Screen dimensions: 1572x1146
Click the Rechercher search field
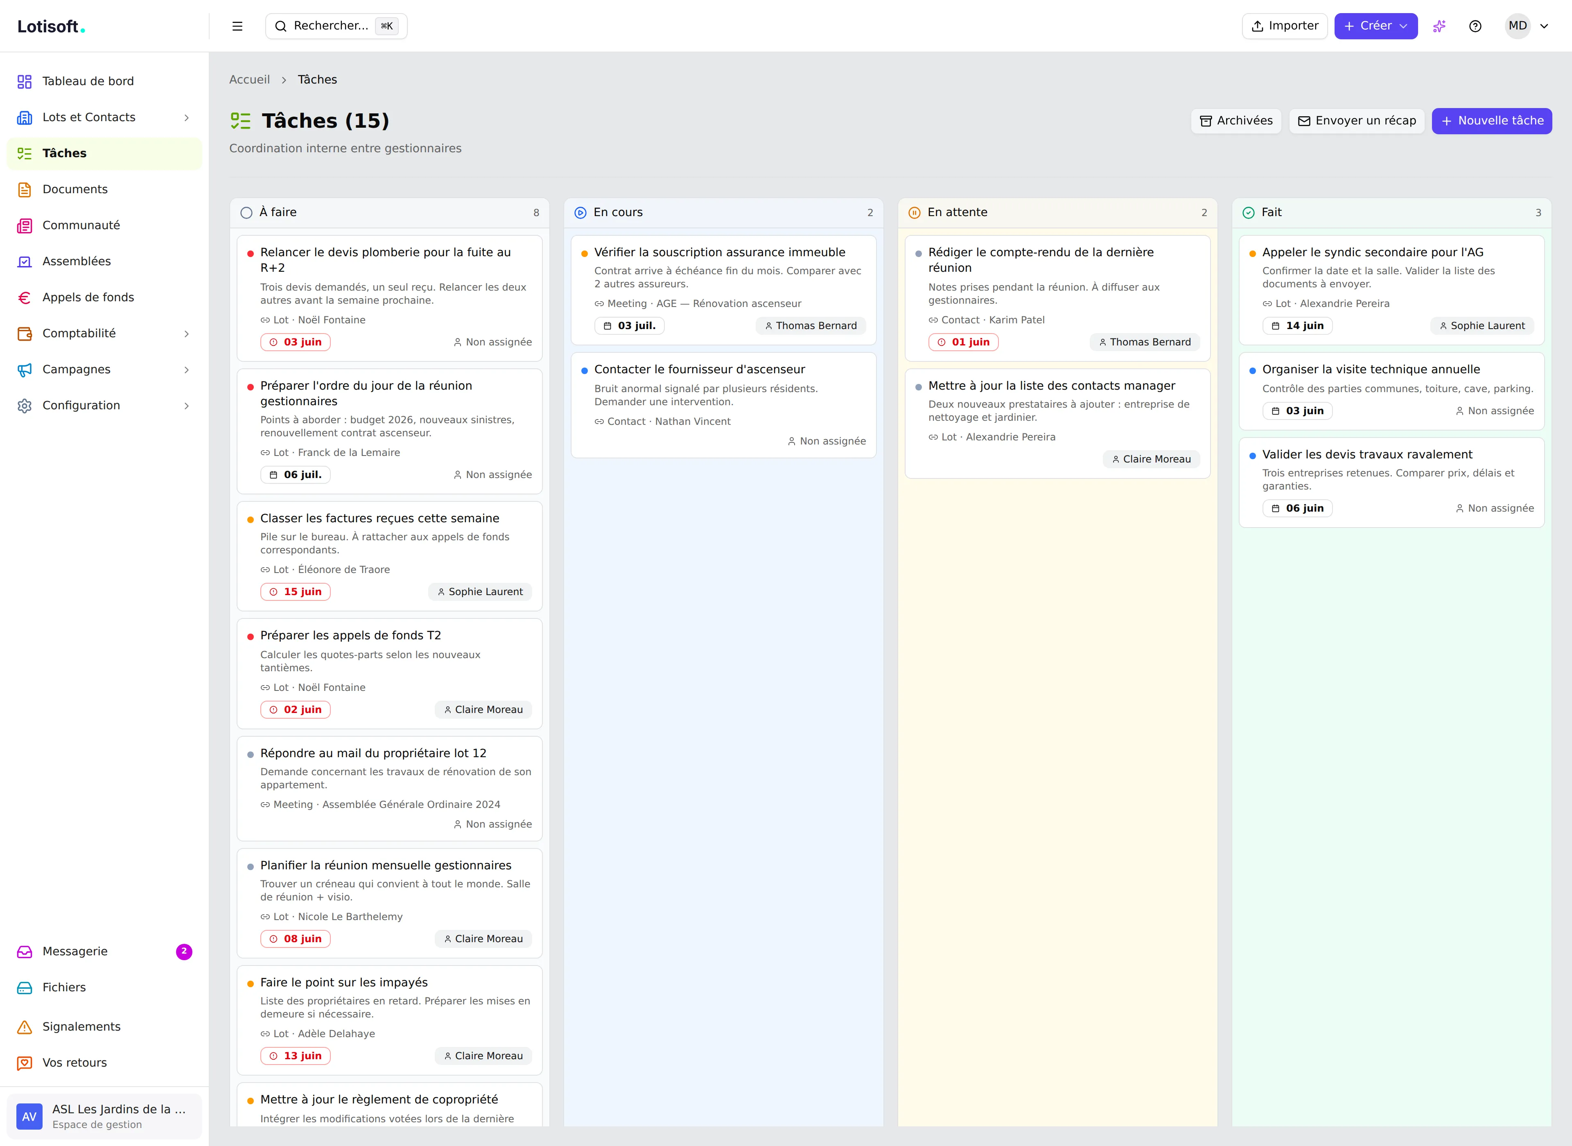tap(337, 26)
